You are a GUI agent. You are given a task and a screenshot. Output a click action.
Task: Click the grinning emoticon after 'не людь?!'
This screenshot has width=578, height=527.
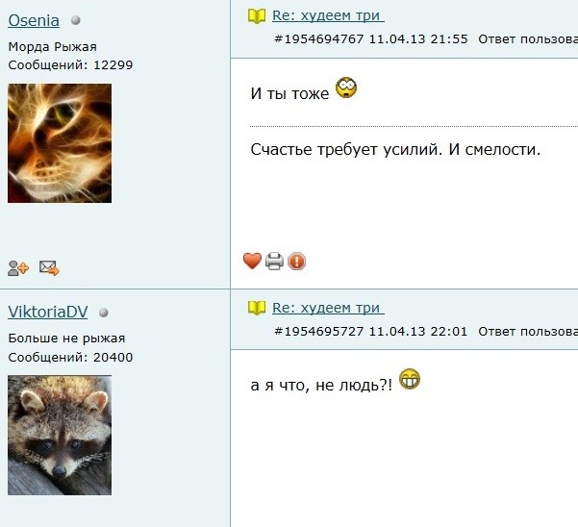coord(410,379)
